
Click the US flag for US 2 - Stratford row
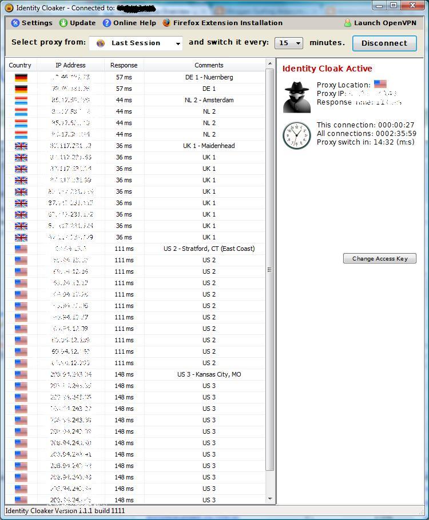click(x=21, y=249)
